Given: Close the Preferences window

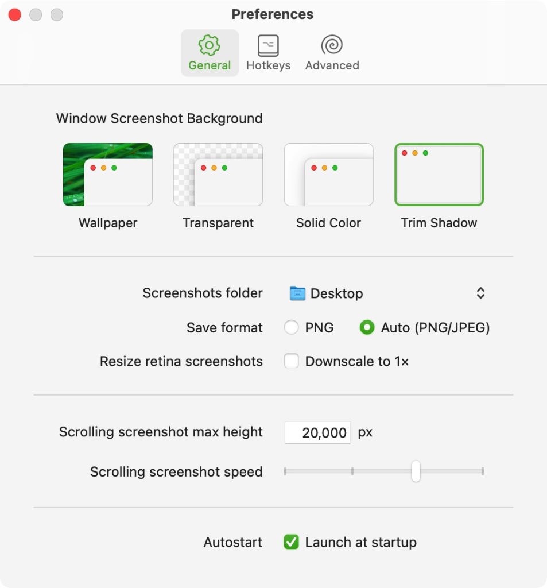Looking at the screenshot, I should click(14, 14).
